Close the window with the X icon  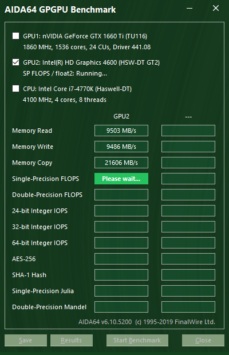click(x=216, y=8)
